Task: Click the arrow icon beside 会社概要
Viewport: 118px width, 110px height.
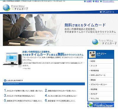Action: [85, 1]
